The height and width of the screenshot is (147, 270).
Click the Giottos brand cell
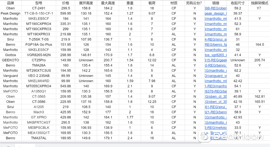(x=10, y=55)
